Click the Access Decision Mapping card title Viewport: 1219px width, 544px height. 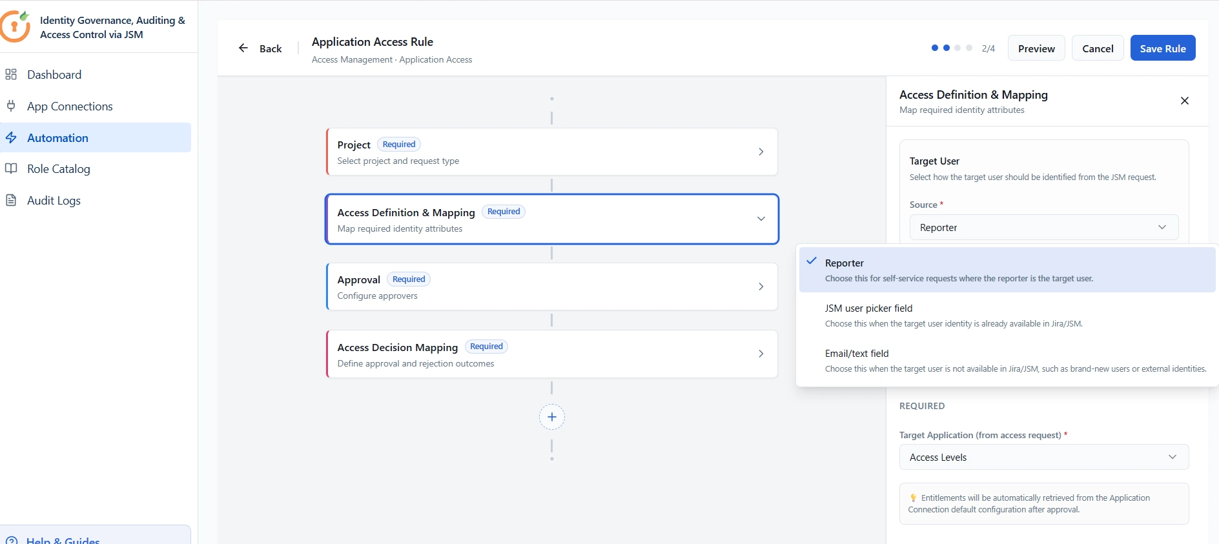tap(397, 347)
